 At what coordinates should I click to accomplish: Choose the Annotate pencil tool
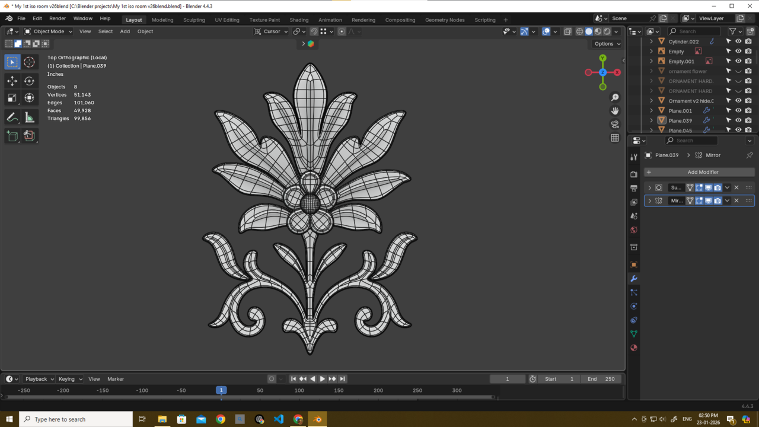click(12, 117)
